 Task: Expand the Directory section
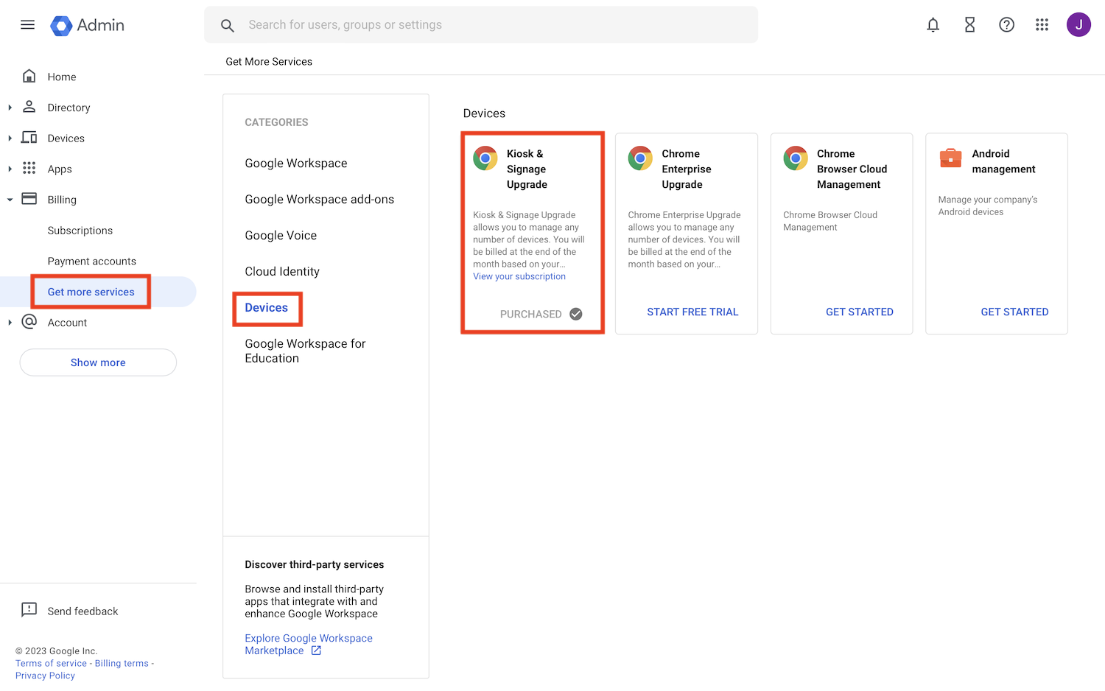(x=10, y=107)
